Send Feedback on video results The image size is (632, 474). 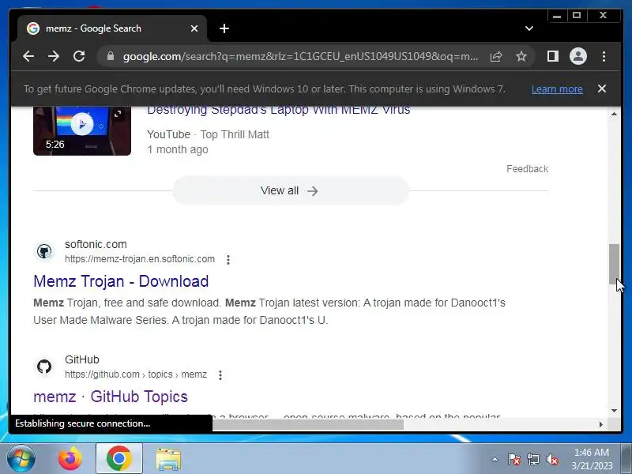pyautogui.click(x=527, y=169)
